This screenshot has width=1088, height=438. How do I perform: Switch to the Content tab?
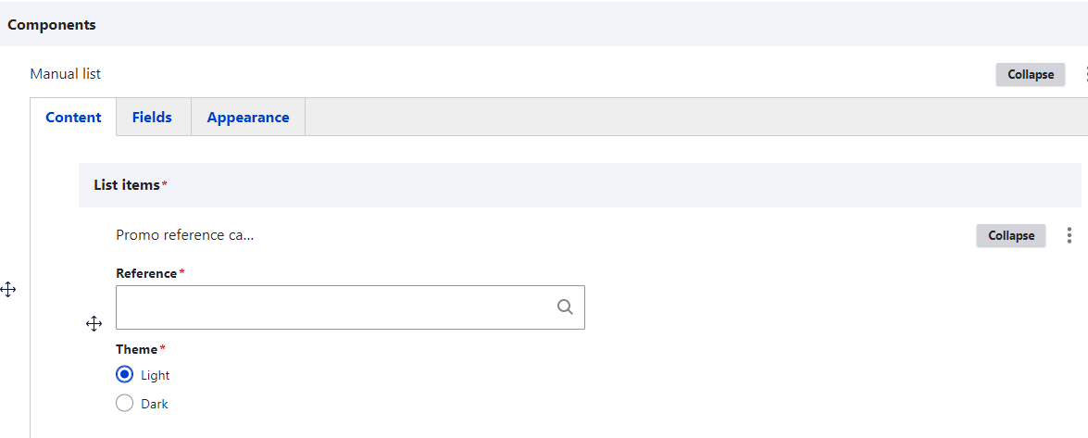click(73, 118)
